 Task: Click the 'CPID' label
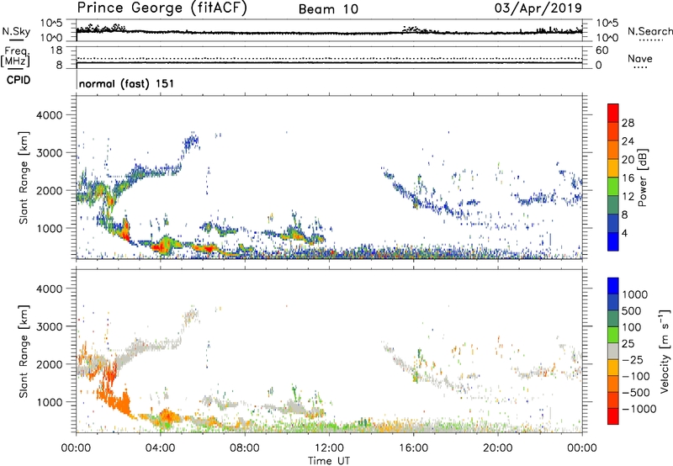pos(19,80)
